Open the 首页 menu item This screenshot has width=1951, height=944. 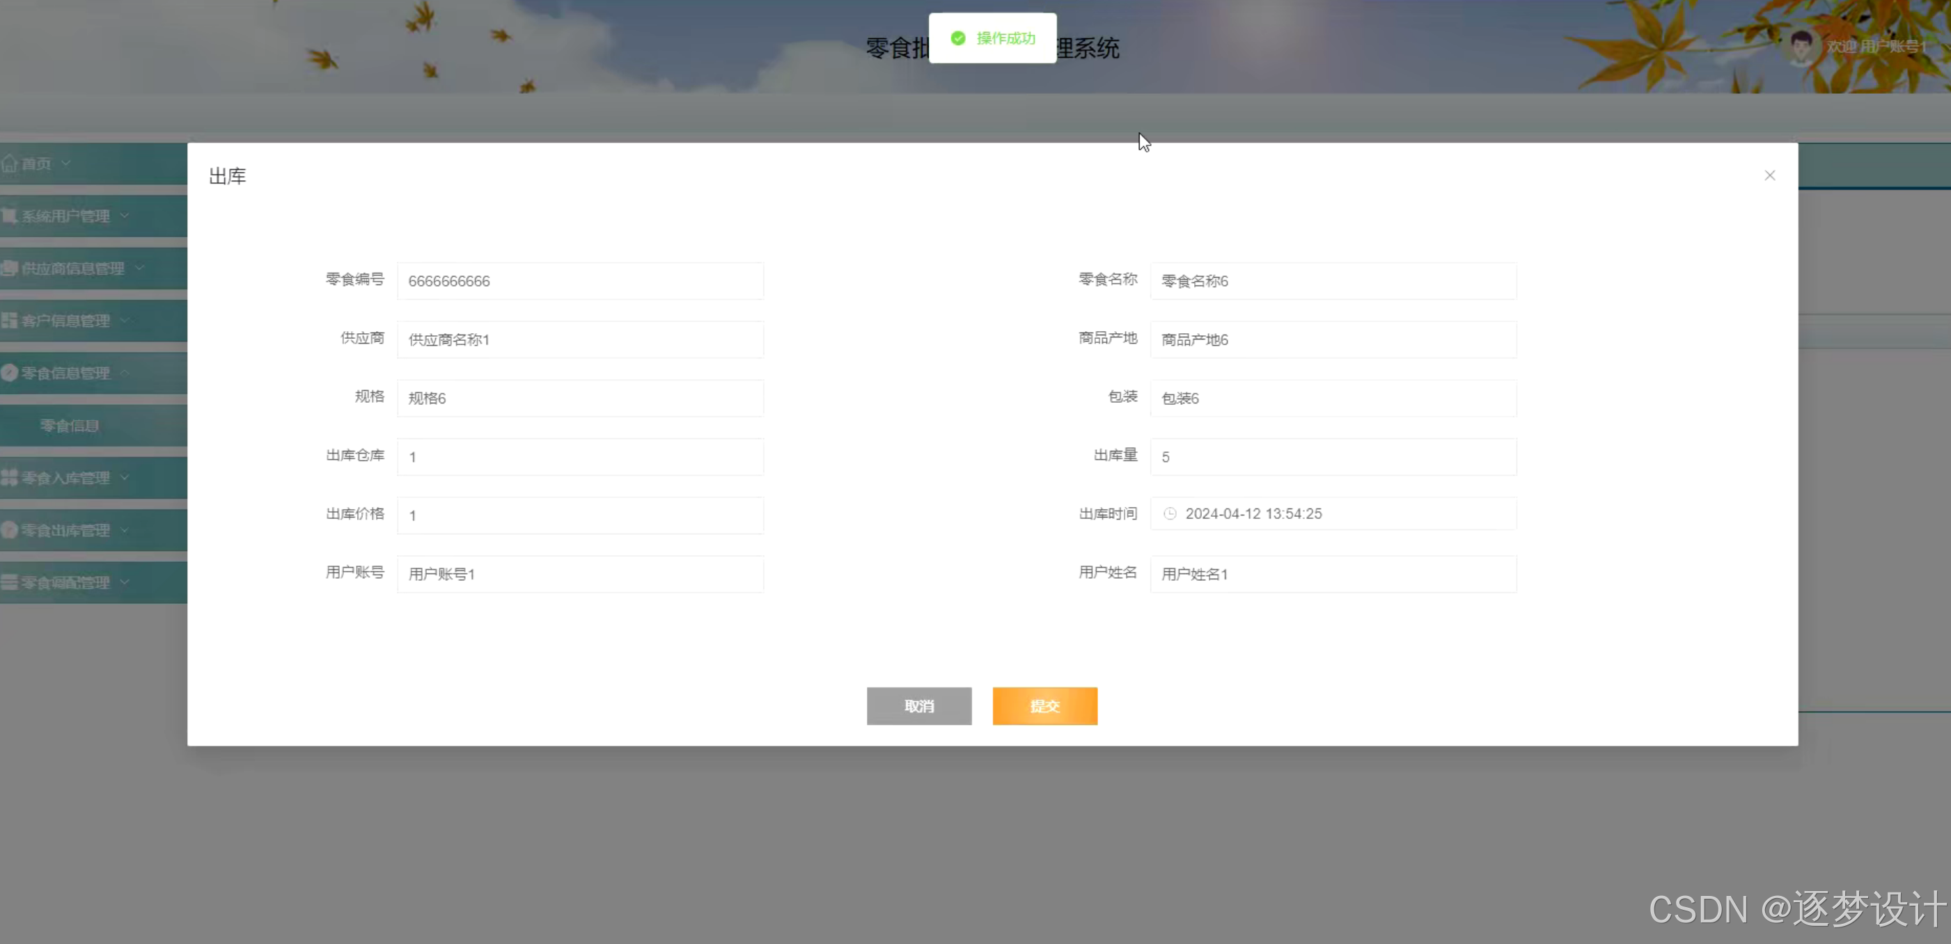(36, 163)
